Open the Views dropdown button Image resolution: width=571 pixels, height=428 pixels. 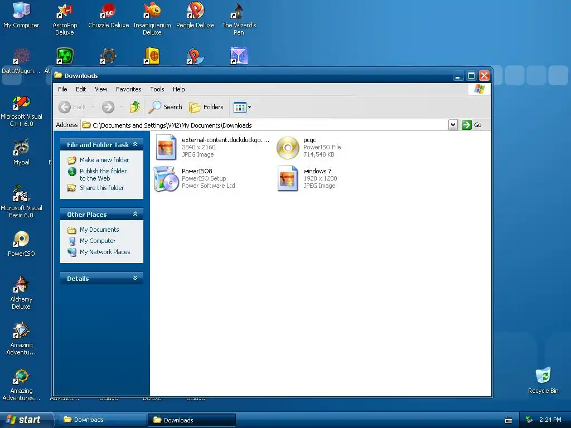pyautogui.click(x=242, y=107)
